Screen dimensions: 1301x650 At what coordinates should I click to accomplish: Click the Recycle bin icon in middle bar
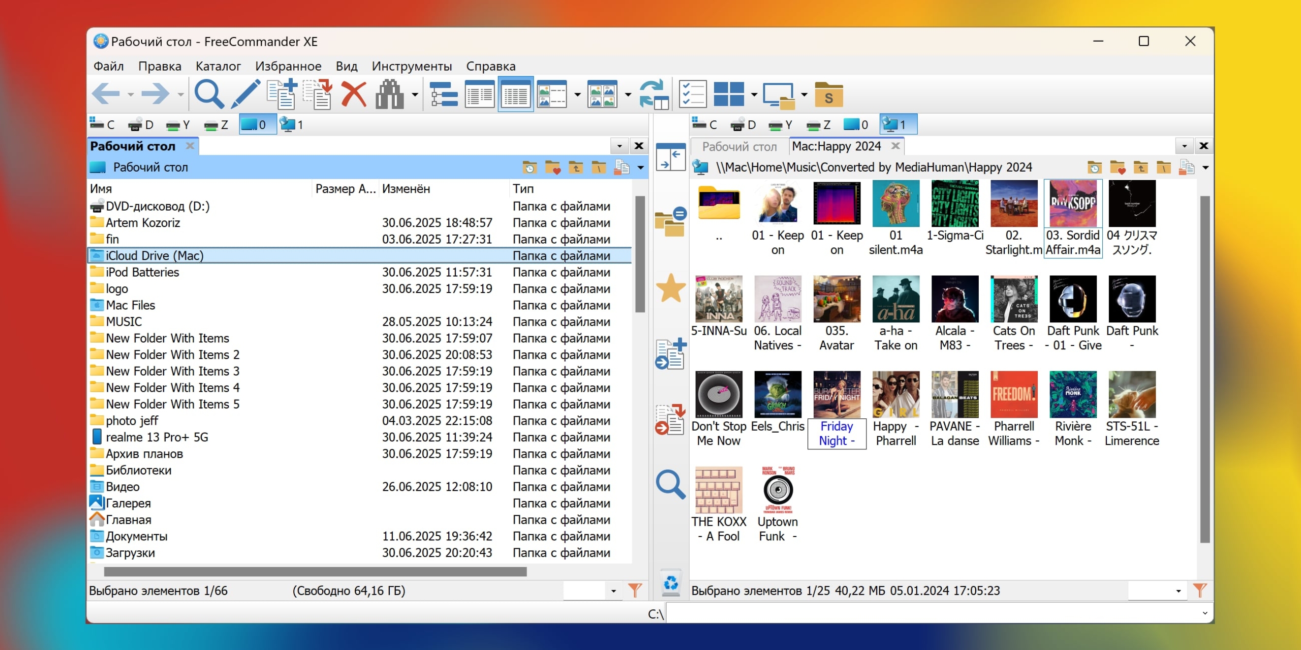click(x=671, y=583)
